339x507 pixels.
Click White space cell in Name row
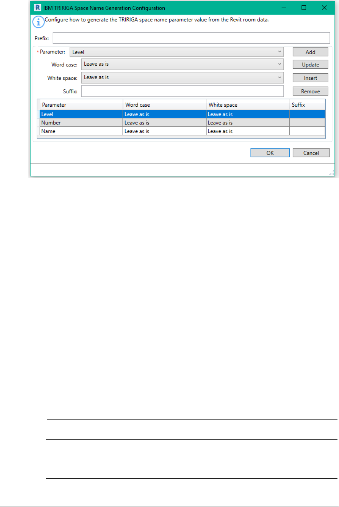(248, 131)
